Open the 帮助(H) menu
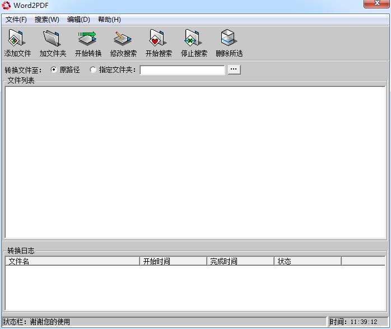 click(109, 20)
